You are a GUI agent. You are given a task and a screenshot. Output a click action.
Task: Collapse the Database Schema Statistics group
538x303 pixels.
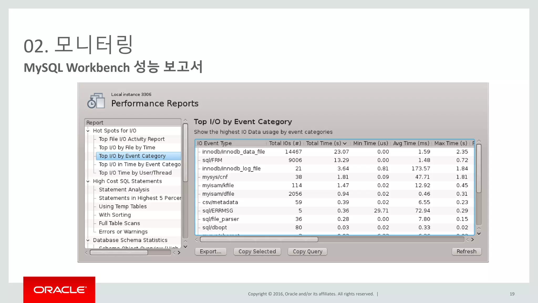[88, 240]
